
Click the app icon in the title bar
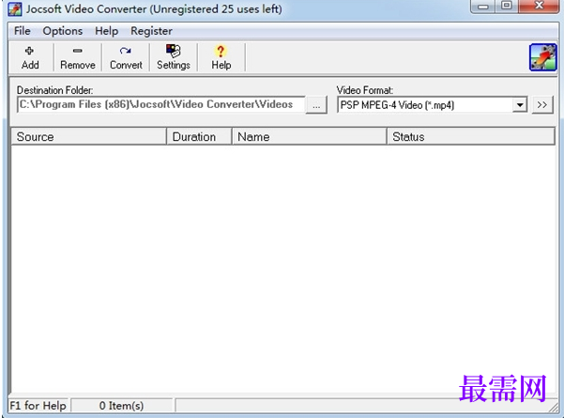(14, 9)
